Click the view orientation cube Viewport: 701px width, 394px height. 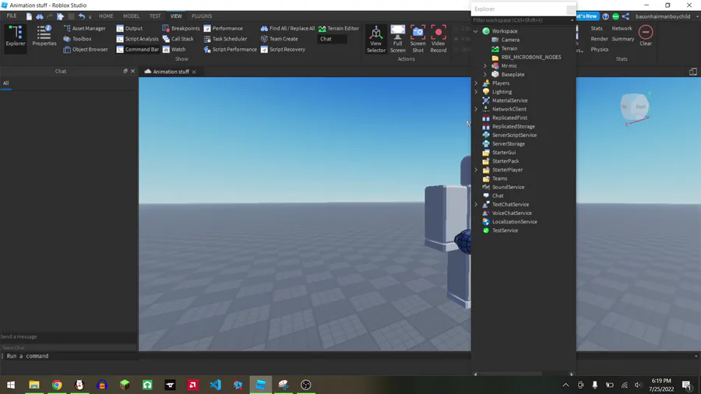[635, 107]
